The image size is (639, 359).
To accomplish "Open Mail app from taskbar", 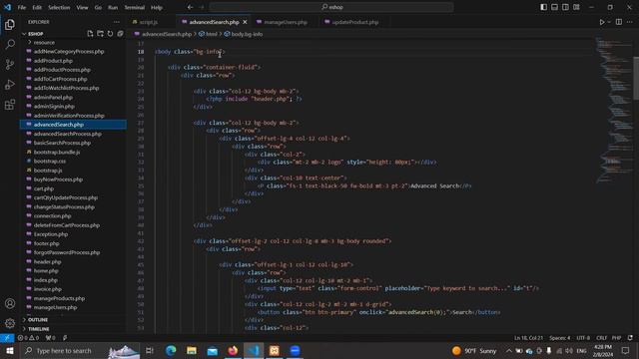I will tap(213, 350).
